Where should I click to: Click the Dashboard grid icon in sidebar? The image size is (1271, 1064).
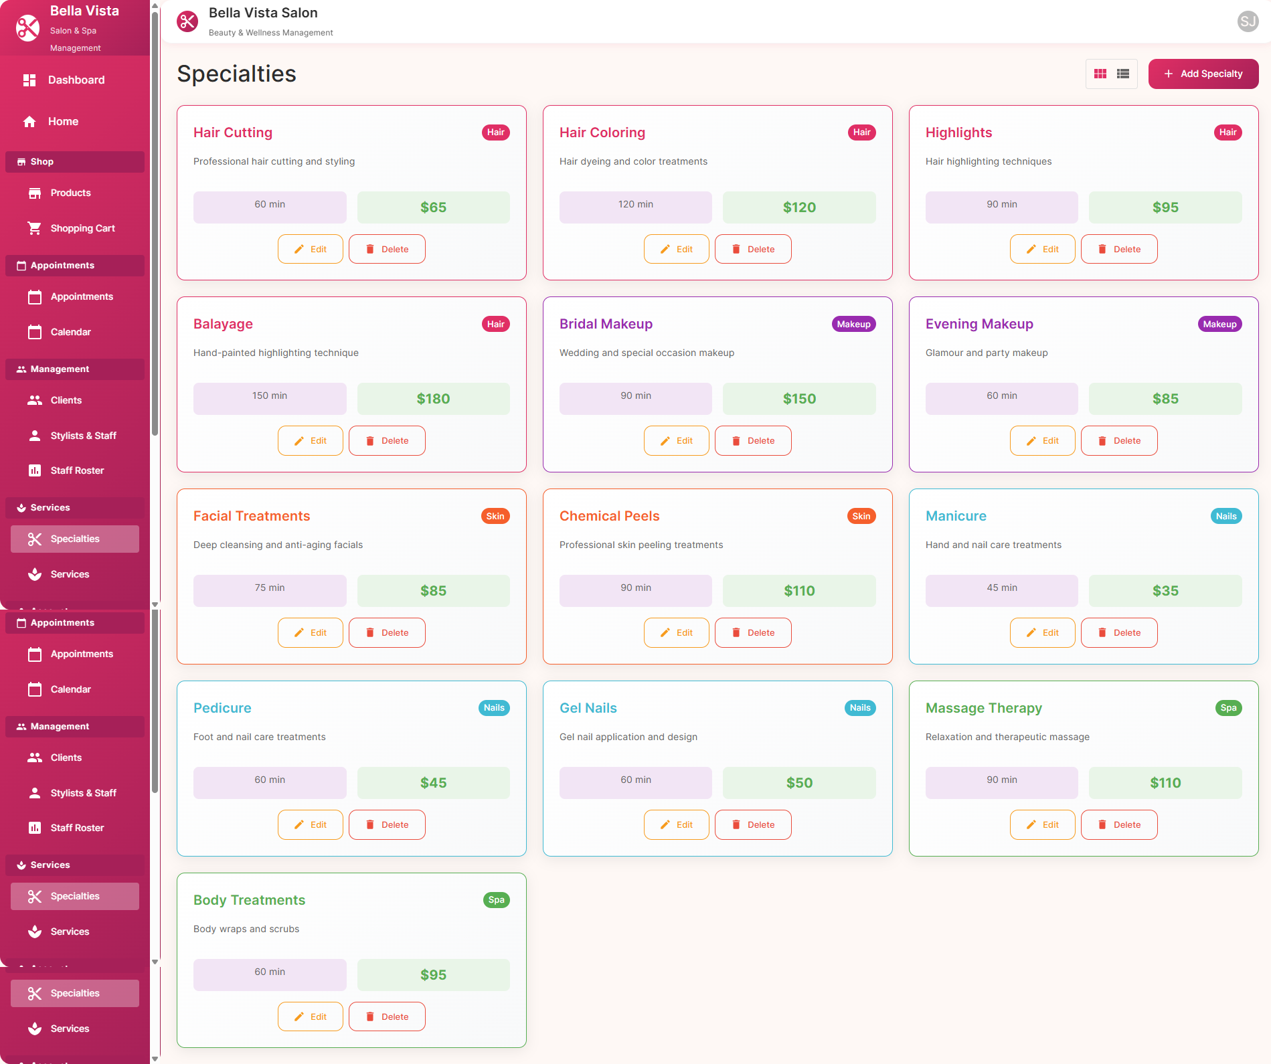29,80
